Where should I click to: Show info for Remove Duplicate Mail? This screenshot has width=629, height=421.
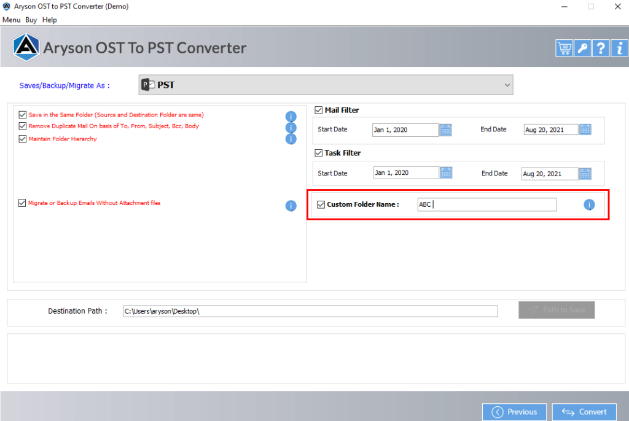[x=291, y=128]
